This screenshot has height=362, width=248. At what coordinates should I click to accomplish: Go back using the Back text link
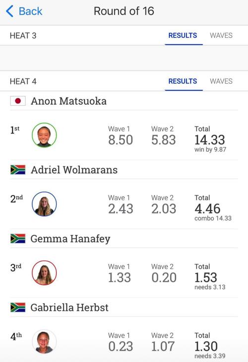[30, 11]
